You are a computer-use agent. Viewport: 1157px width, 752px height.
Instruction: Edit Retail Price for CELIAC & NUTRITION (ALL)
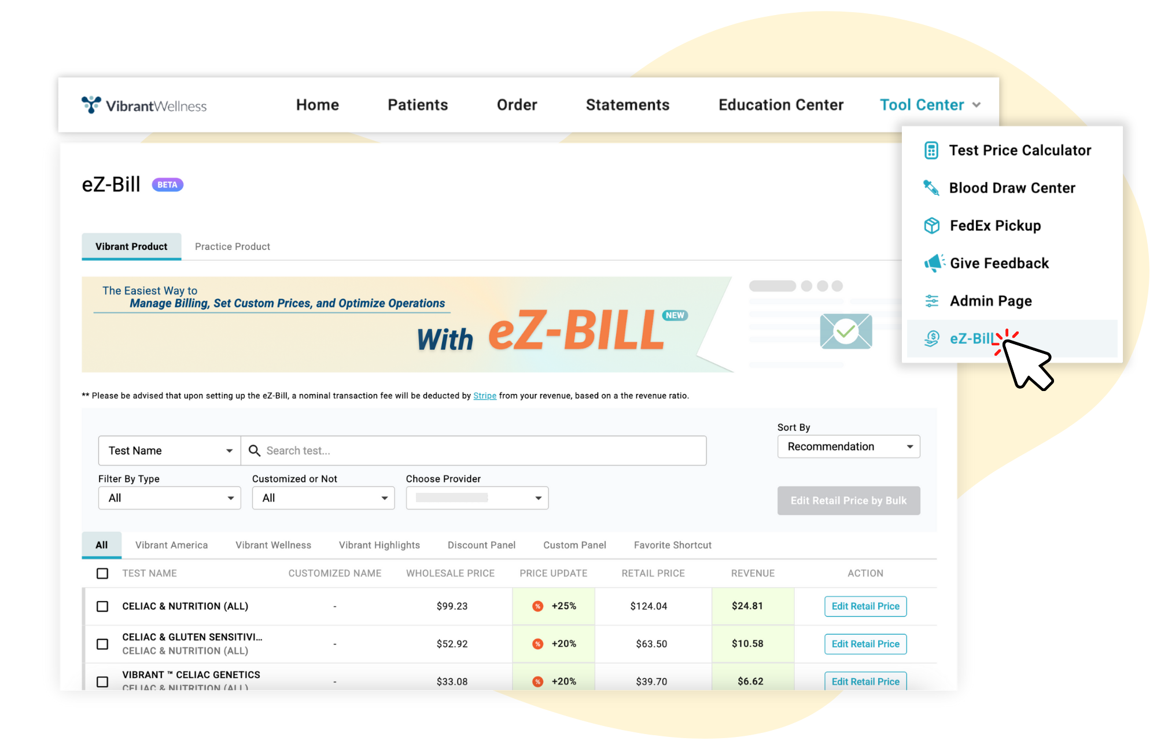(x=865, y=606)
